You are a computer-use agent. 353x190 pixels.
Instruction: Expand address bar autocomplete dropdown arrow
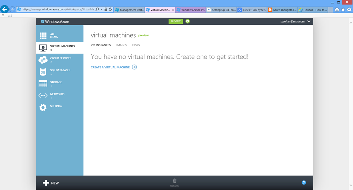[x=102, y=9]
